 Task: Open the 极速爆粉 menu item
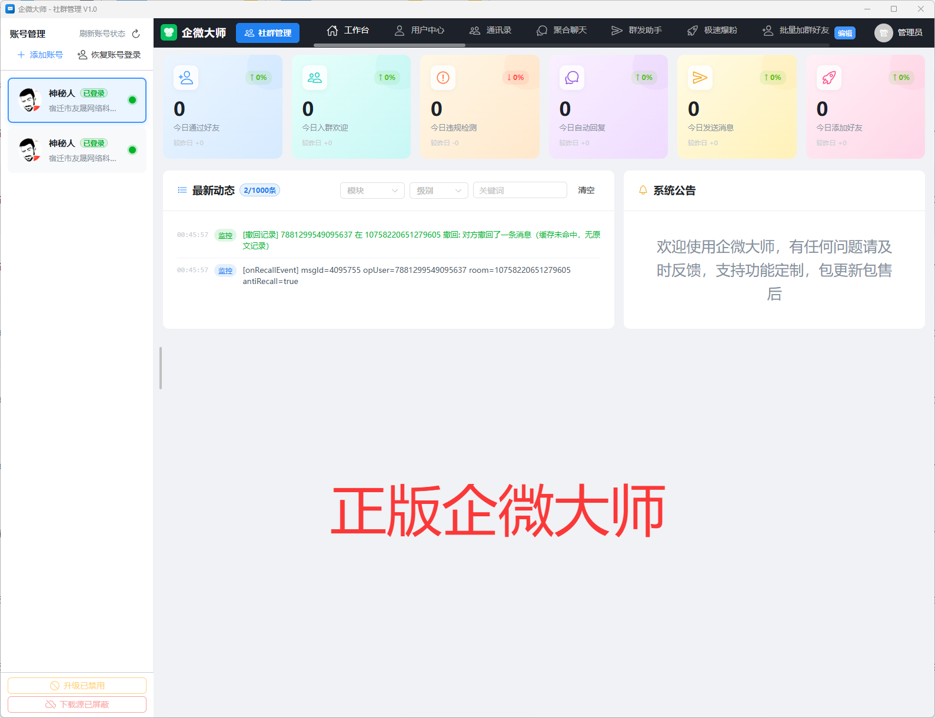point(713,30)
